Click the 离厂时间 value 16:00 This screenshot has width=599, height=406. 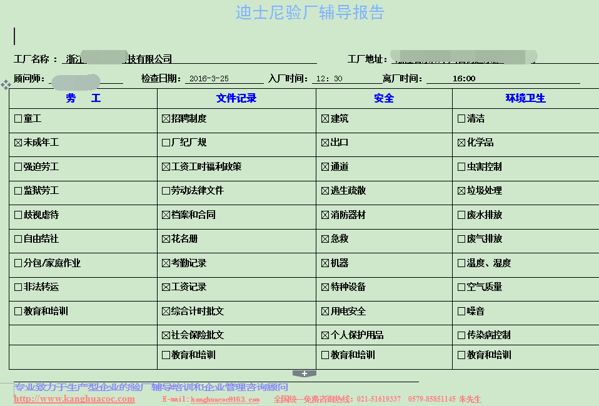coord(464,79)
